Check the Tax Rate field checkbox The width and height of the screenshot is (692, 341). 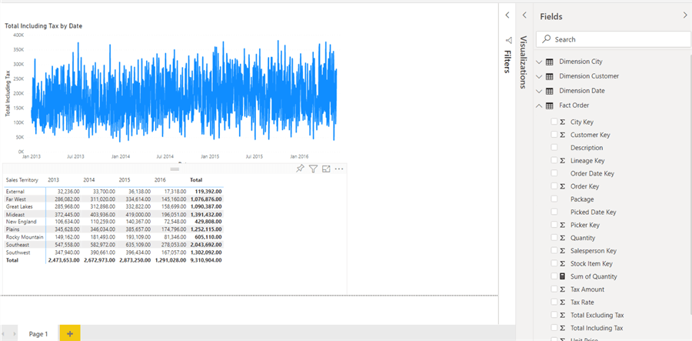point(554,303)
